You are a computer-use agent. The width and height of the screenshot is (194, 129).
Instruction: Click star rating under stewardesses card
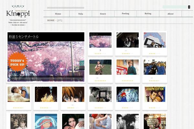155,81
